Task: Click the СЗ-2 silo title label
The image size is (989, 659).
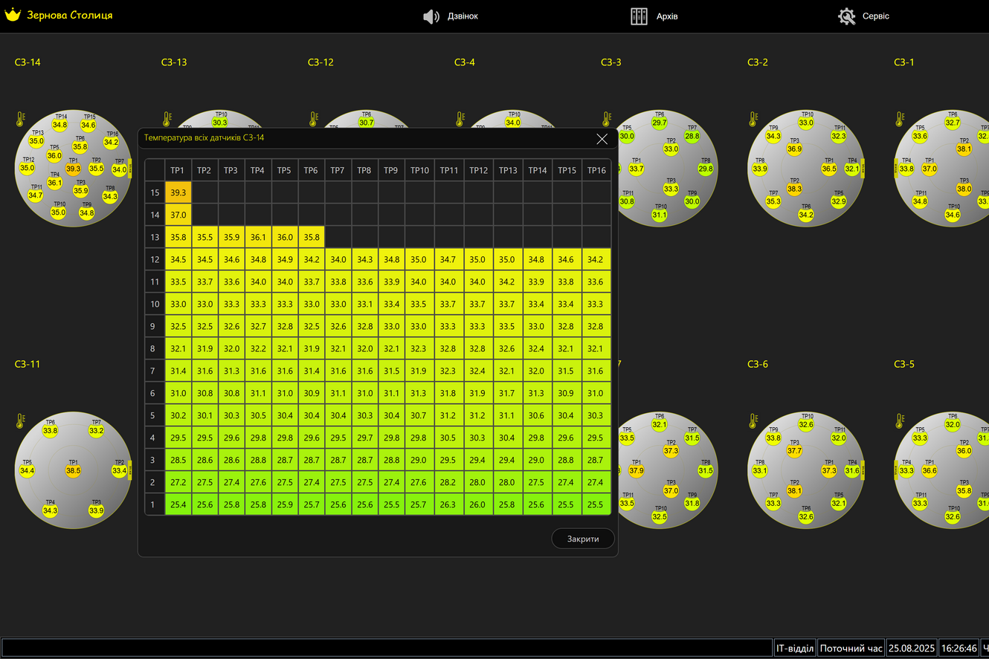Action: [x=759, y=62]
